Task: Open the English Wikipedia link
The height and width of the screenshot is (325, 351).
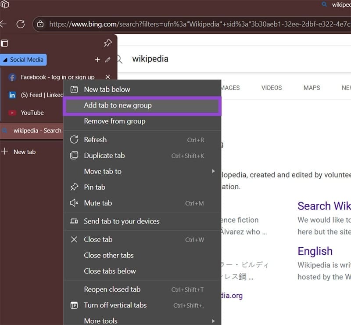Action: coord(315,251)
